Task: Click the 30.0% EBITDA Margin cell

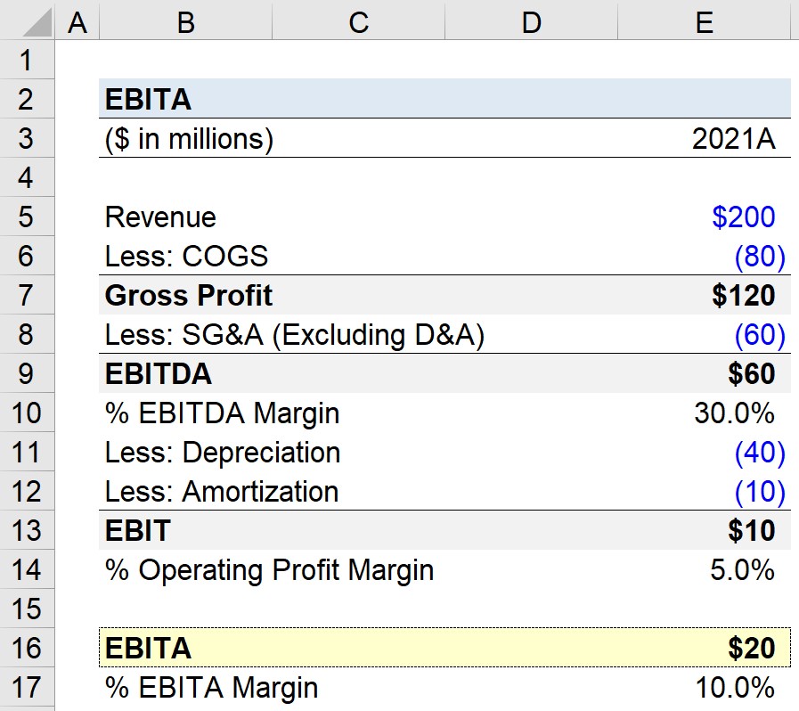Action: [705, 413]
